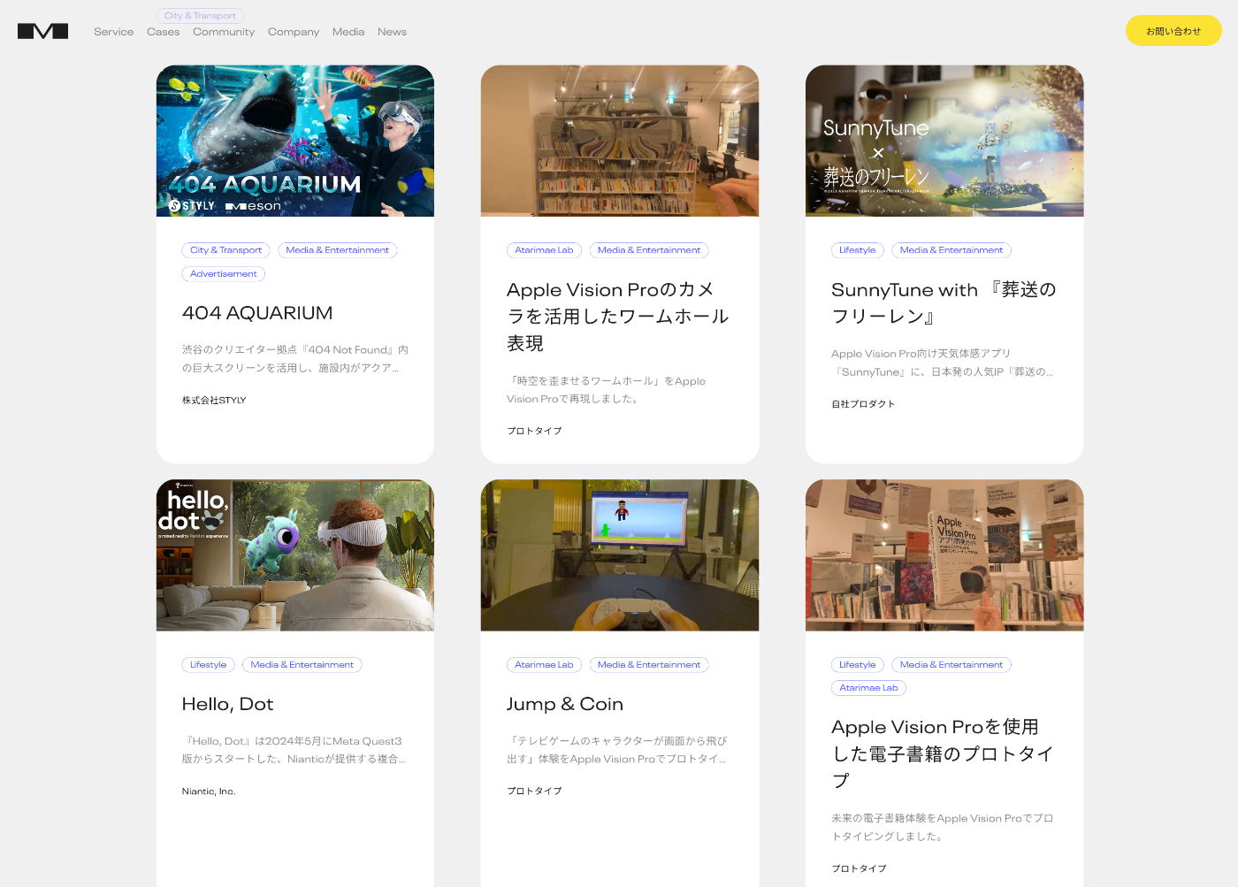This screenshot has height=887, width=1238.
Task: Open the Company menu item
Action: pos(294,32)
